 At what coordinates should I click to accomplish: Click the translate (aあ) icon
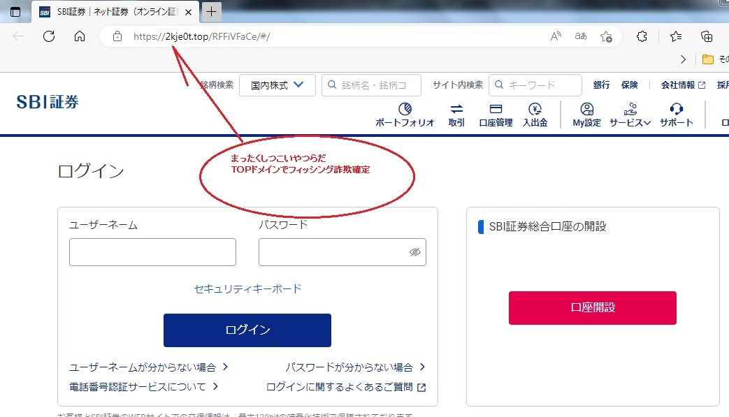pos(581,36)
